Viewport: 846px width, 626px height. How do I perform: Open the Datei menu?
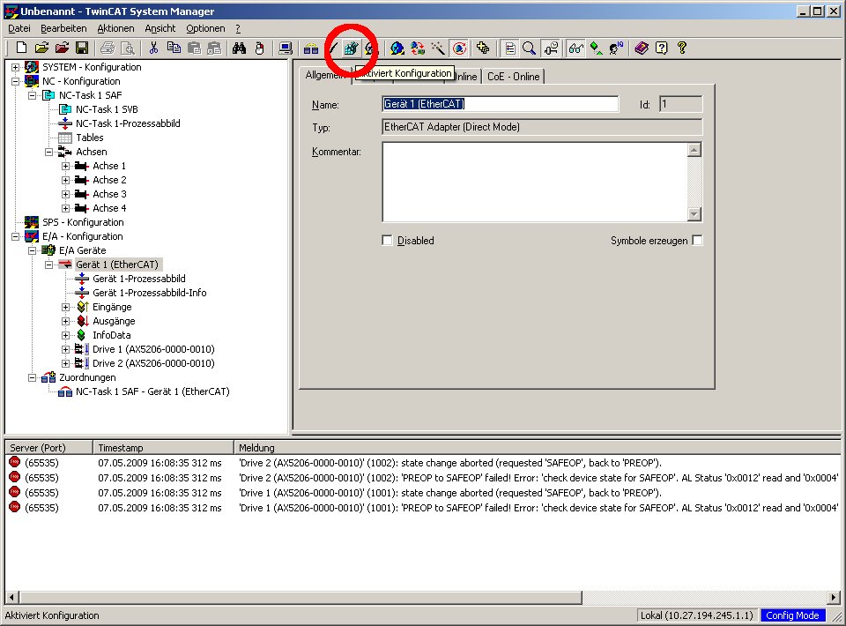(19, 28)
